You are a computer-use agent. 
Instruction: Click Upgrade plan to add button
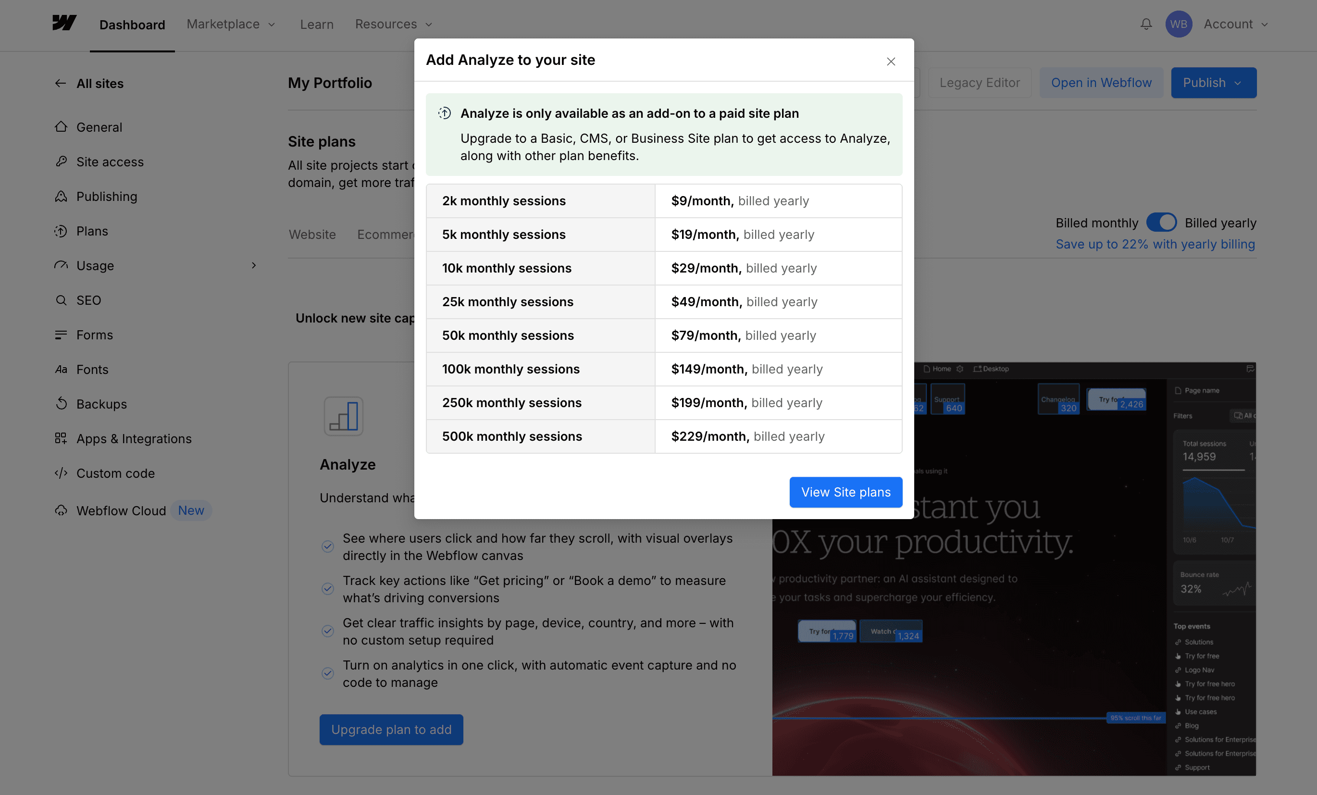pyautogui.click(x=391, y=729)
